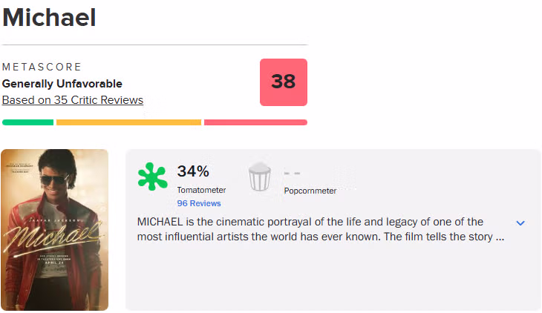This screenshot has height=313, width=542.
Task: Click the red 38 Metascore badge
Action: pos(283,82)
